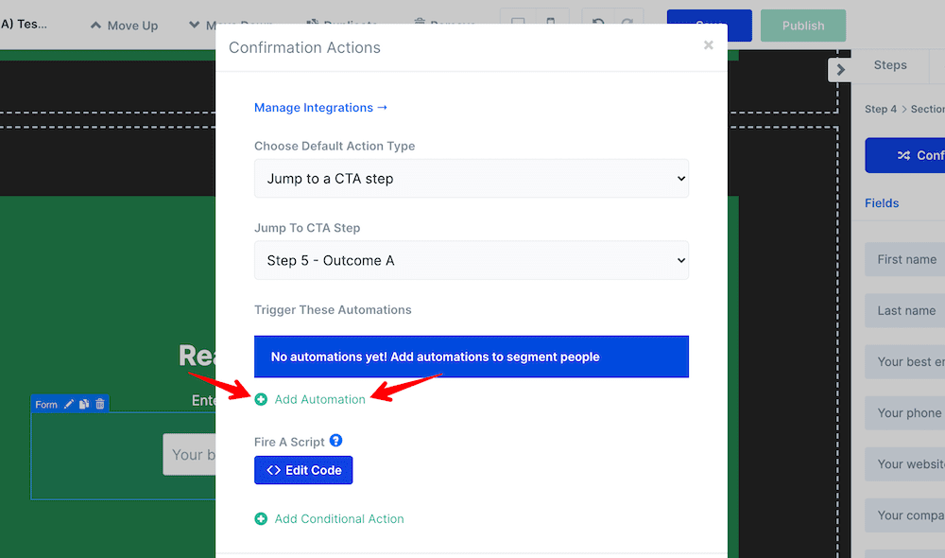Switch to desktop preview mode
945x558 pixels.
(518, 21)
